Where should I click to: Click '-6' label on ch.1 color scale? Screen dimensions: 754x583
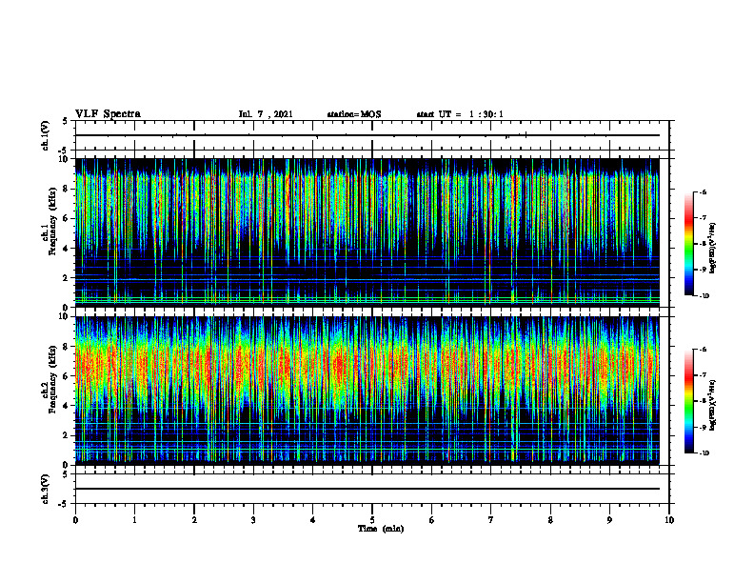pos(704,191)
